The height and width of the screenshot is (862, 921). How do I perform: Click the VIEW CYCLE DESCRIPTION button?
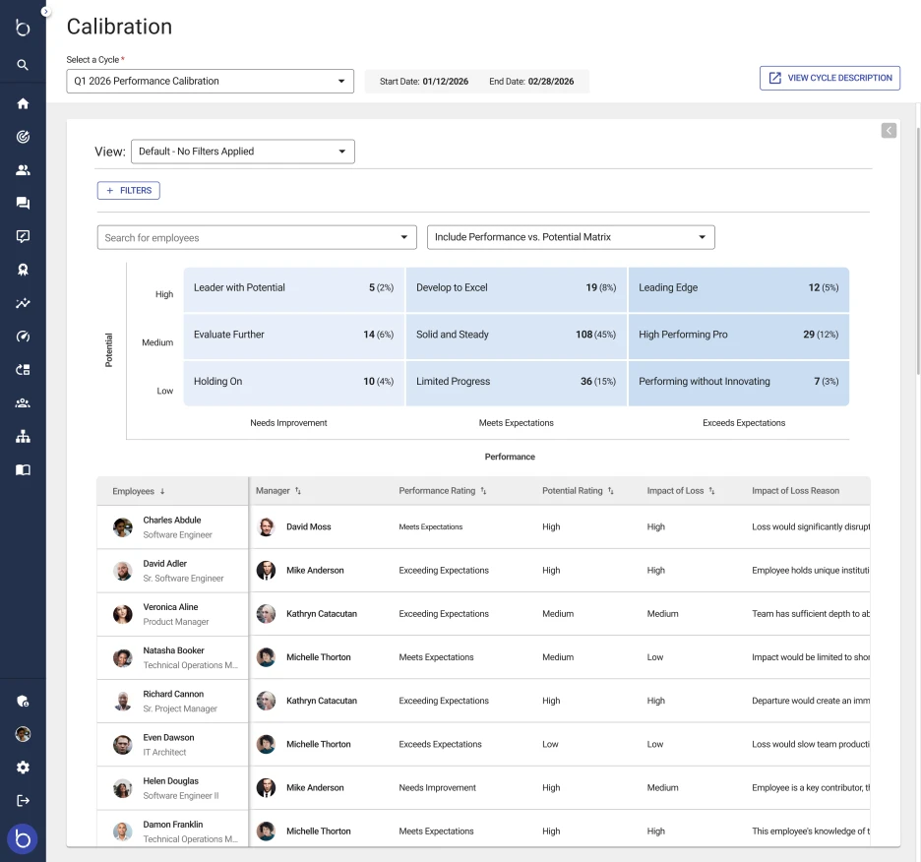(829, 78)
